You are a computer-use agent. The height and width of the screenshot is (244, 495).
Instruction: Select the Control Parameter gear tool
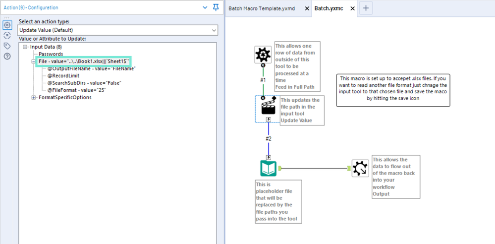pos(263,55)
